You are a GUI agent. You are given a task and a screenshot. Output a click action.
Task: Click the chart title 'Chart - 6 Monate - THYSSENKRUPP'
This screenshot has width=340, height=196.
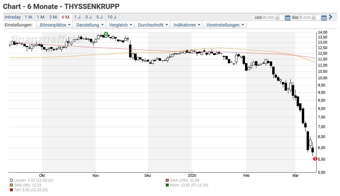61,7
